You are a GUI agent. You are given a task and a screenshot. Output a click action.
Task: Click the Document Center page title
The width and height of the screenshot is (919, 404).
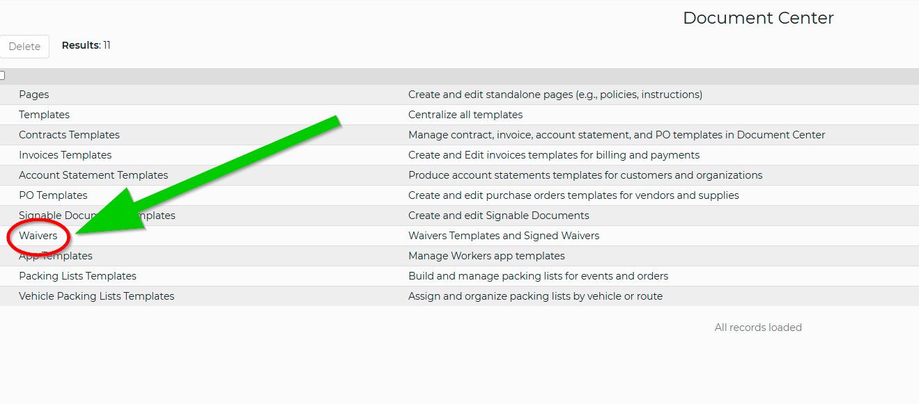point(758,18)
